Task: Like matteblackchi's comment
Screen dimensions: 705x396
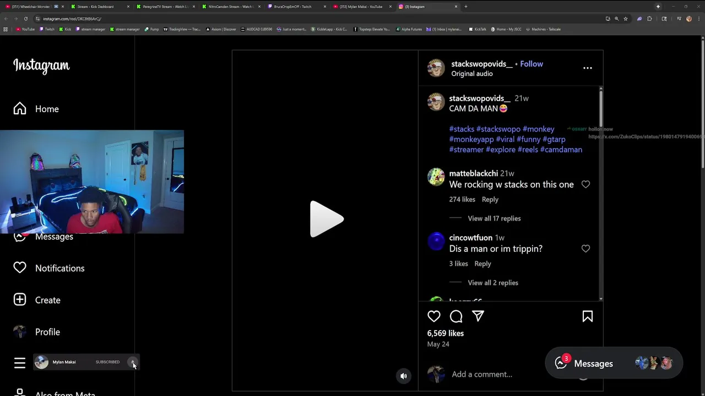Action: (585, 184)
